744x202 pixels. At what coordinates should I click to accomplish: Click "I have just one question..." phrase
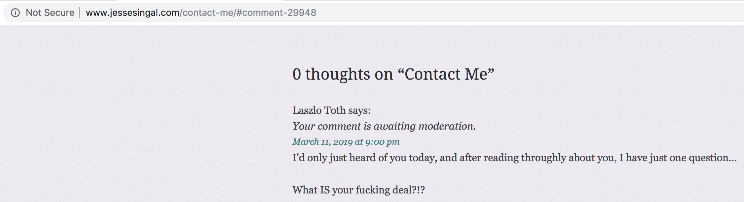tap(678, 158)
